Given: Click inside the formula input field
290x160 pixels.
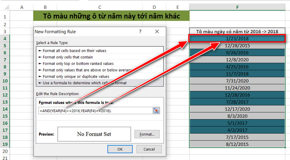Looking at the screenshot, I should coord(96,111).
